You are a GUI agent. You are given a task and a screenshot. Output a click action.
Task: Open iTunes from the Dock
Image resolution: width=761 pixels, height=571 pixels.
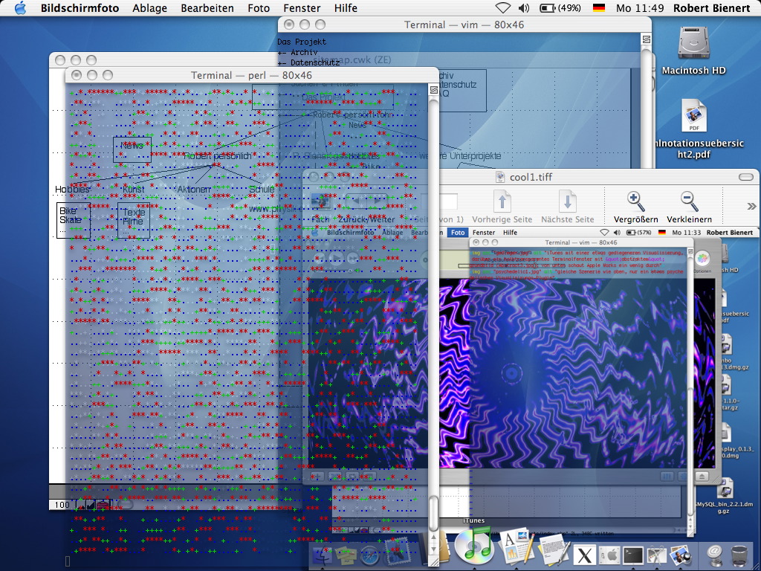473,546
